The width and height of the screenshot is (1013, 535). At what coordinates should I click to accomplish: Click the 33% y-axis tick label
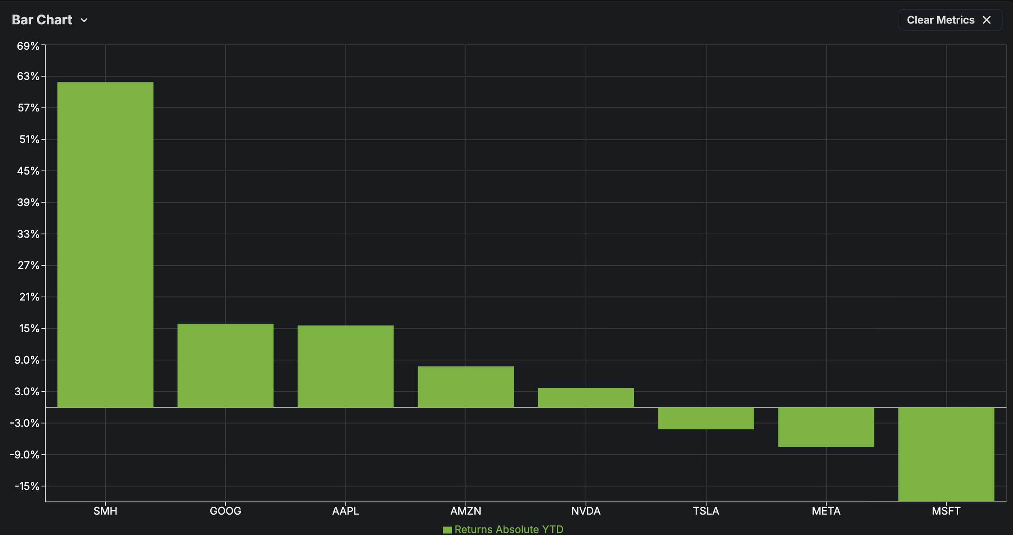coord(28,234)
